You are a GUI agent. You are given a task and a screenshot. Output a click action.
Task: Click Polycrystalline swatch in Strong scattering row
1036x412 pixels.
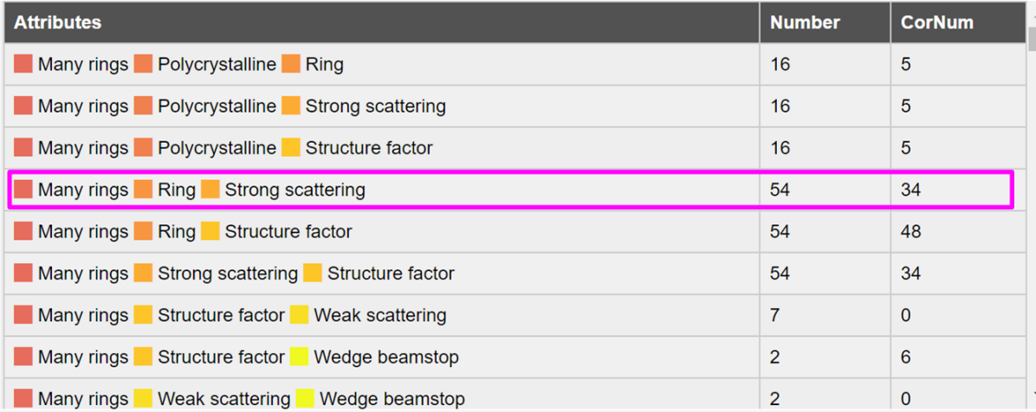pos(144,106)
